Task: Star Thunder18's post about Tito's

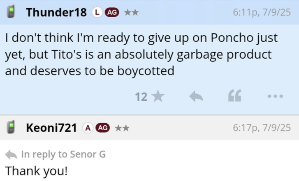Action: point(158,96)
